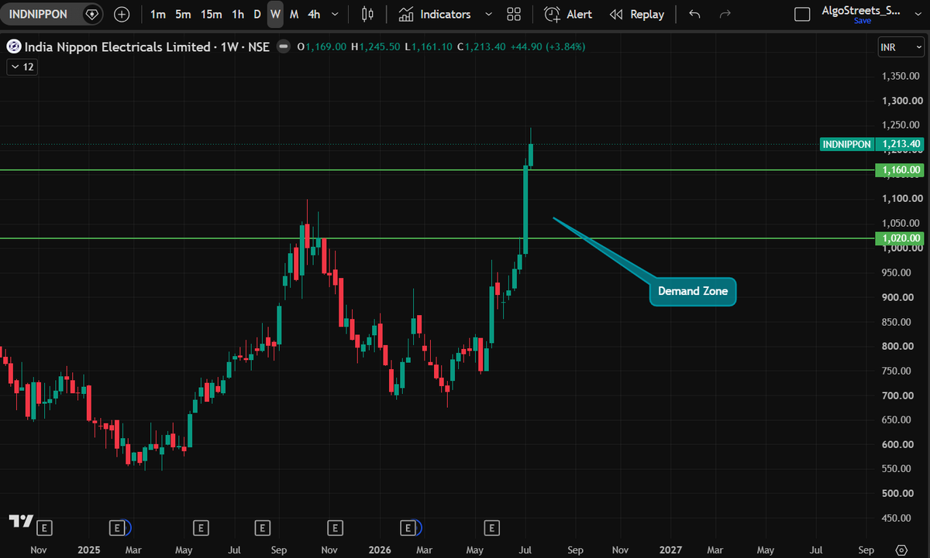Switch to the 1m timeframe
The height and width of the screenshot is (558, 930).
pos(158,14)
